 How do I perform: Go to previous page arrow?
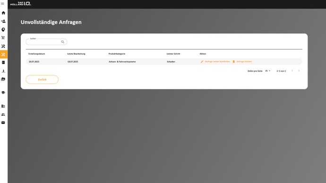click(292, 71)
